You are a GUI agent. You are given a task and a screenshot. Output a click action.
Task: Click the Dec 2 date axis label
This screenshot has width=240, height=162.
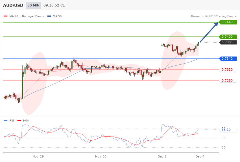(162, 156)
